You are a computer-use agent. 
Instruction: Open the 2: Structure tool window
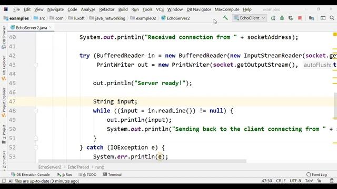point(4,160)
